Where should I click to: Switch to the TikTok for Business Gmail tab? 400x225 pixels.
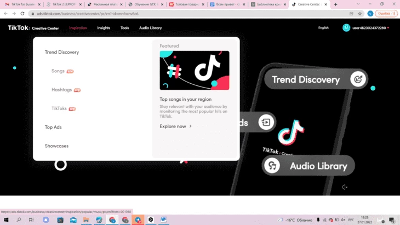(x=22, y=4)
